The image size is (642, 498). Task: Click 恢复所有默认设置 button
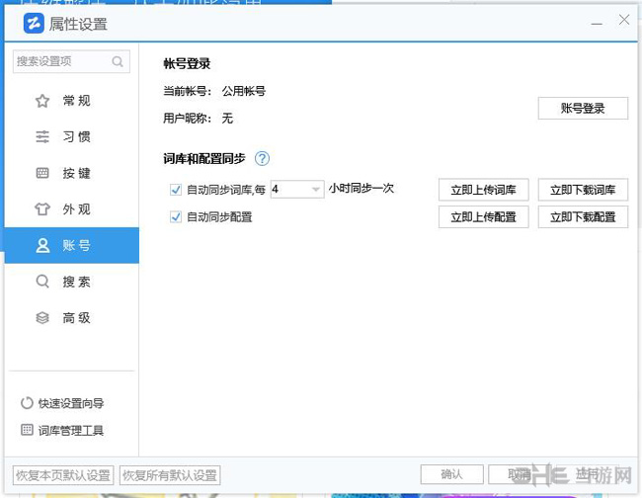170,475
